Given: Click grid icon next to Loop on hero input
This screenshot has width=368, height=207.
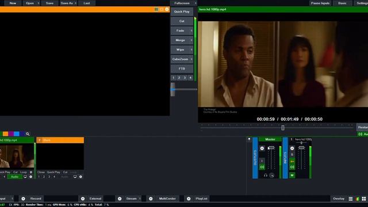Looking at the screenshot, I should [31, 172].
